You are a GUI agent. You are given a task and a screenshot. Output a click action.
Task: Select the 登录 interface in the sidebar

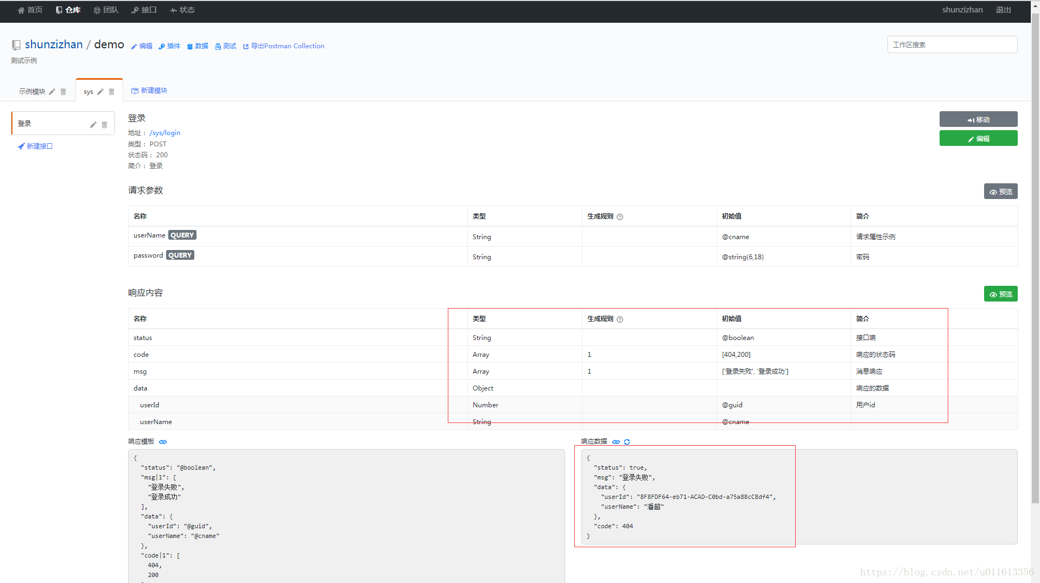click(63, 124)
